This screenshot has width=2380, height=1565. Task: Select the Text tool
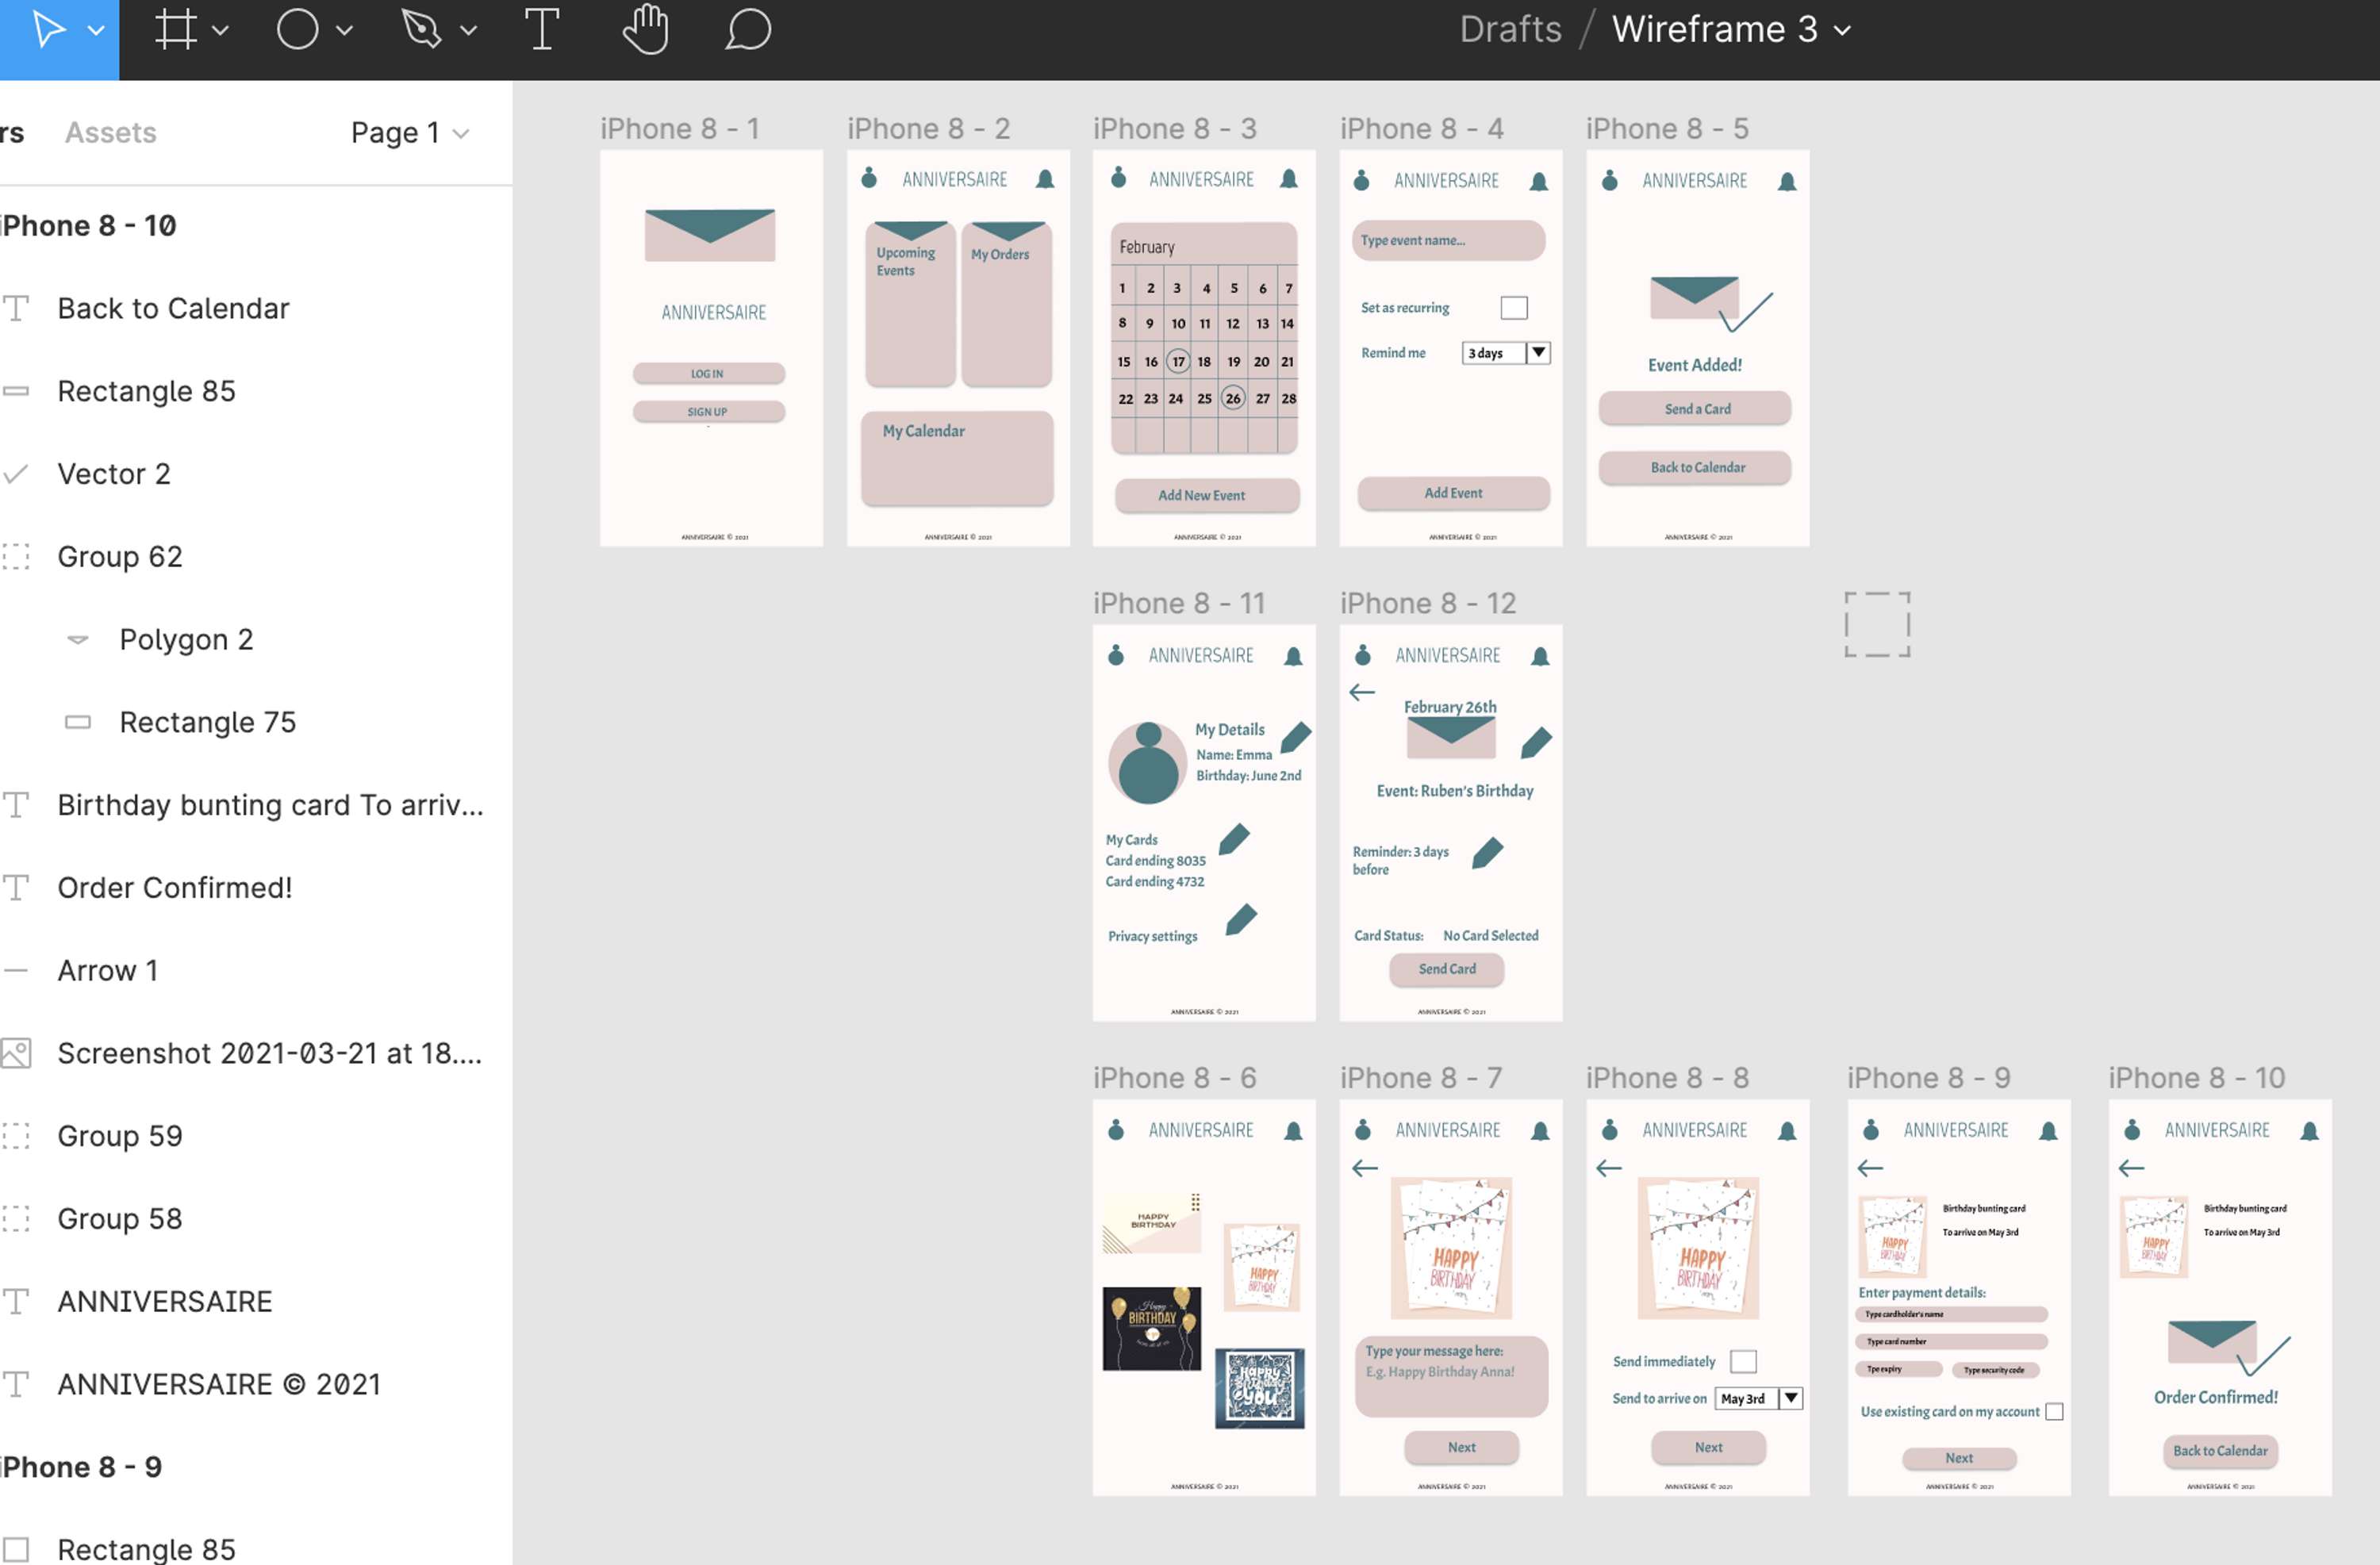[x=542, y=30]
